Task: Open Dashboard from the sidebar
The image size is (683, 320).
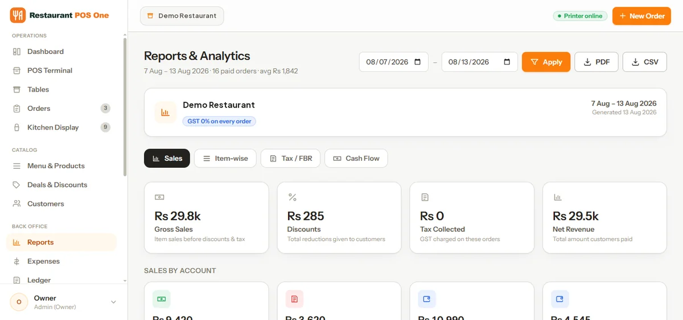Action: pos(61,51)
